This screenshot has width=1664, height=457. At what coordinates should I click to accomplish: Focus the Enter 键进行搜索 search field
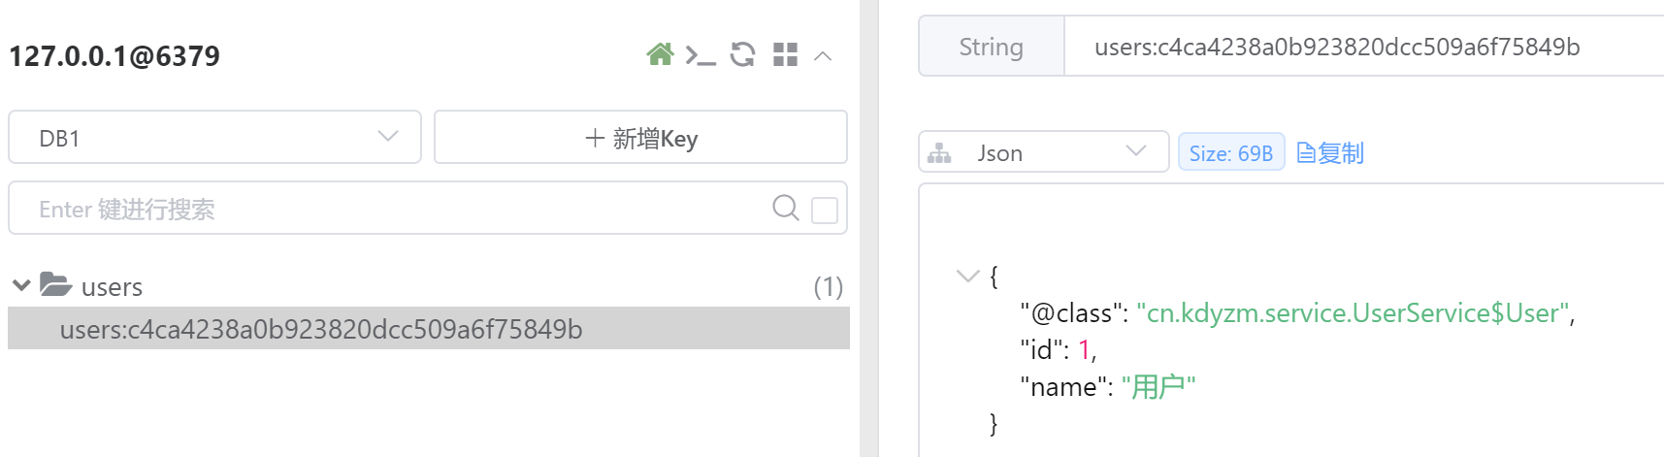pos(388,209)
